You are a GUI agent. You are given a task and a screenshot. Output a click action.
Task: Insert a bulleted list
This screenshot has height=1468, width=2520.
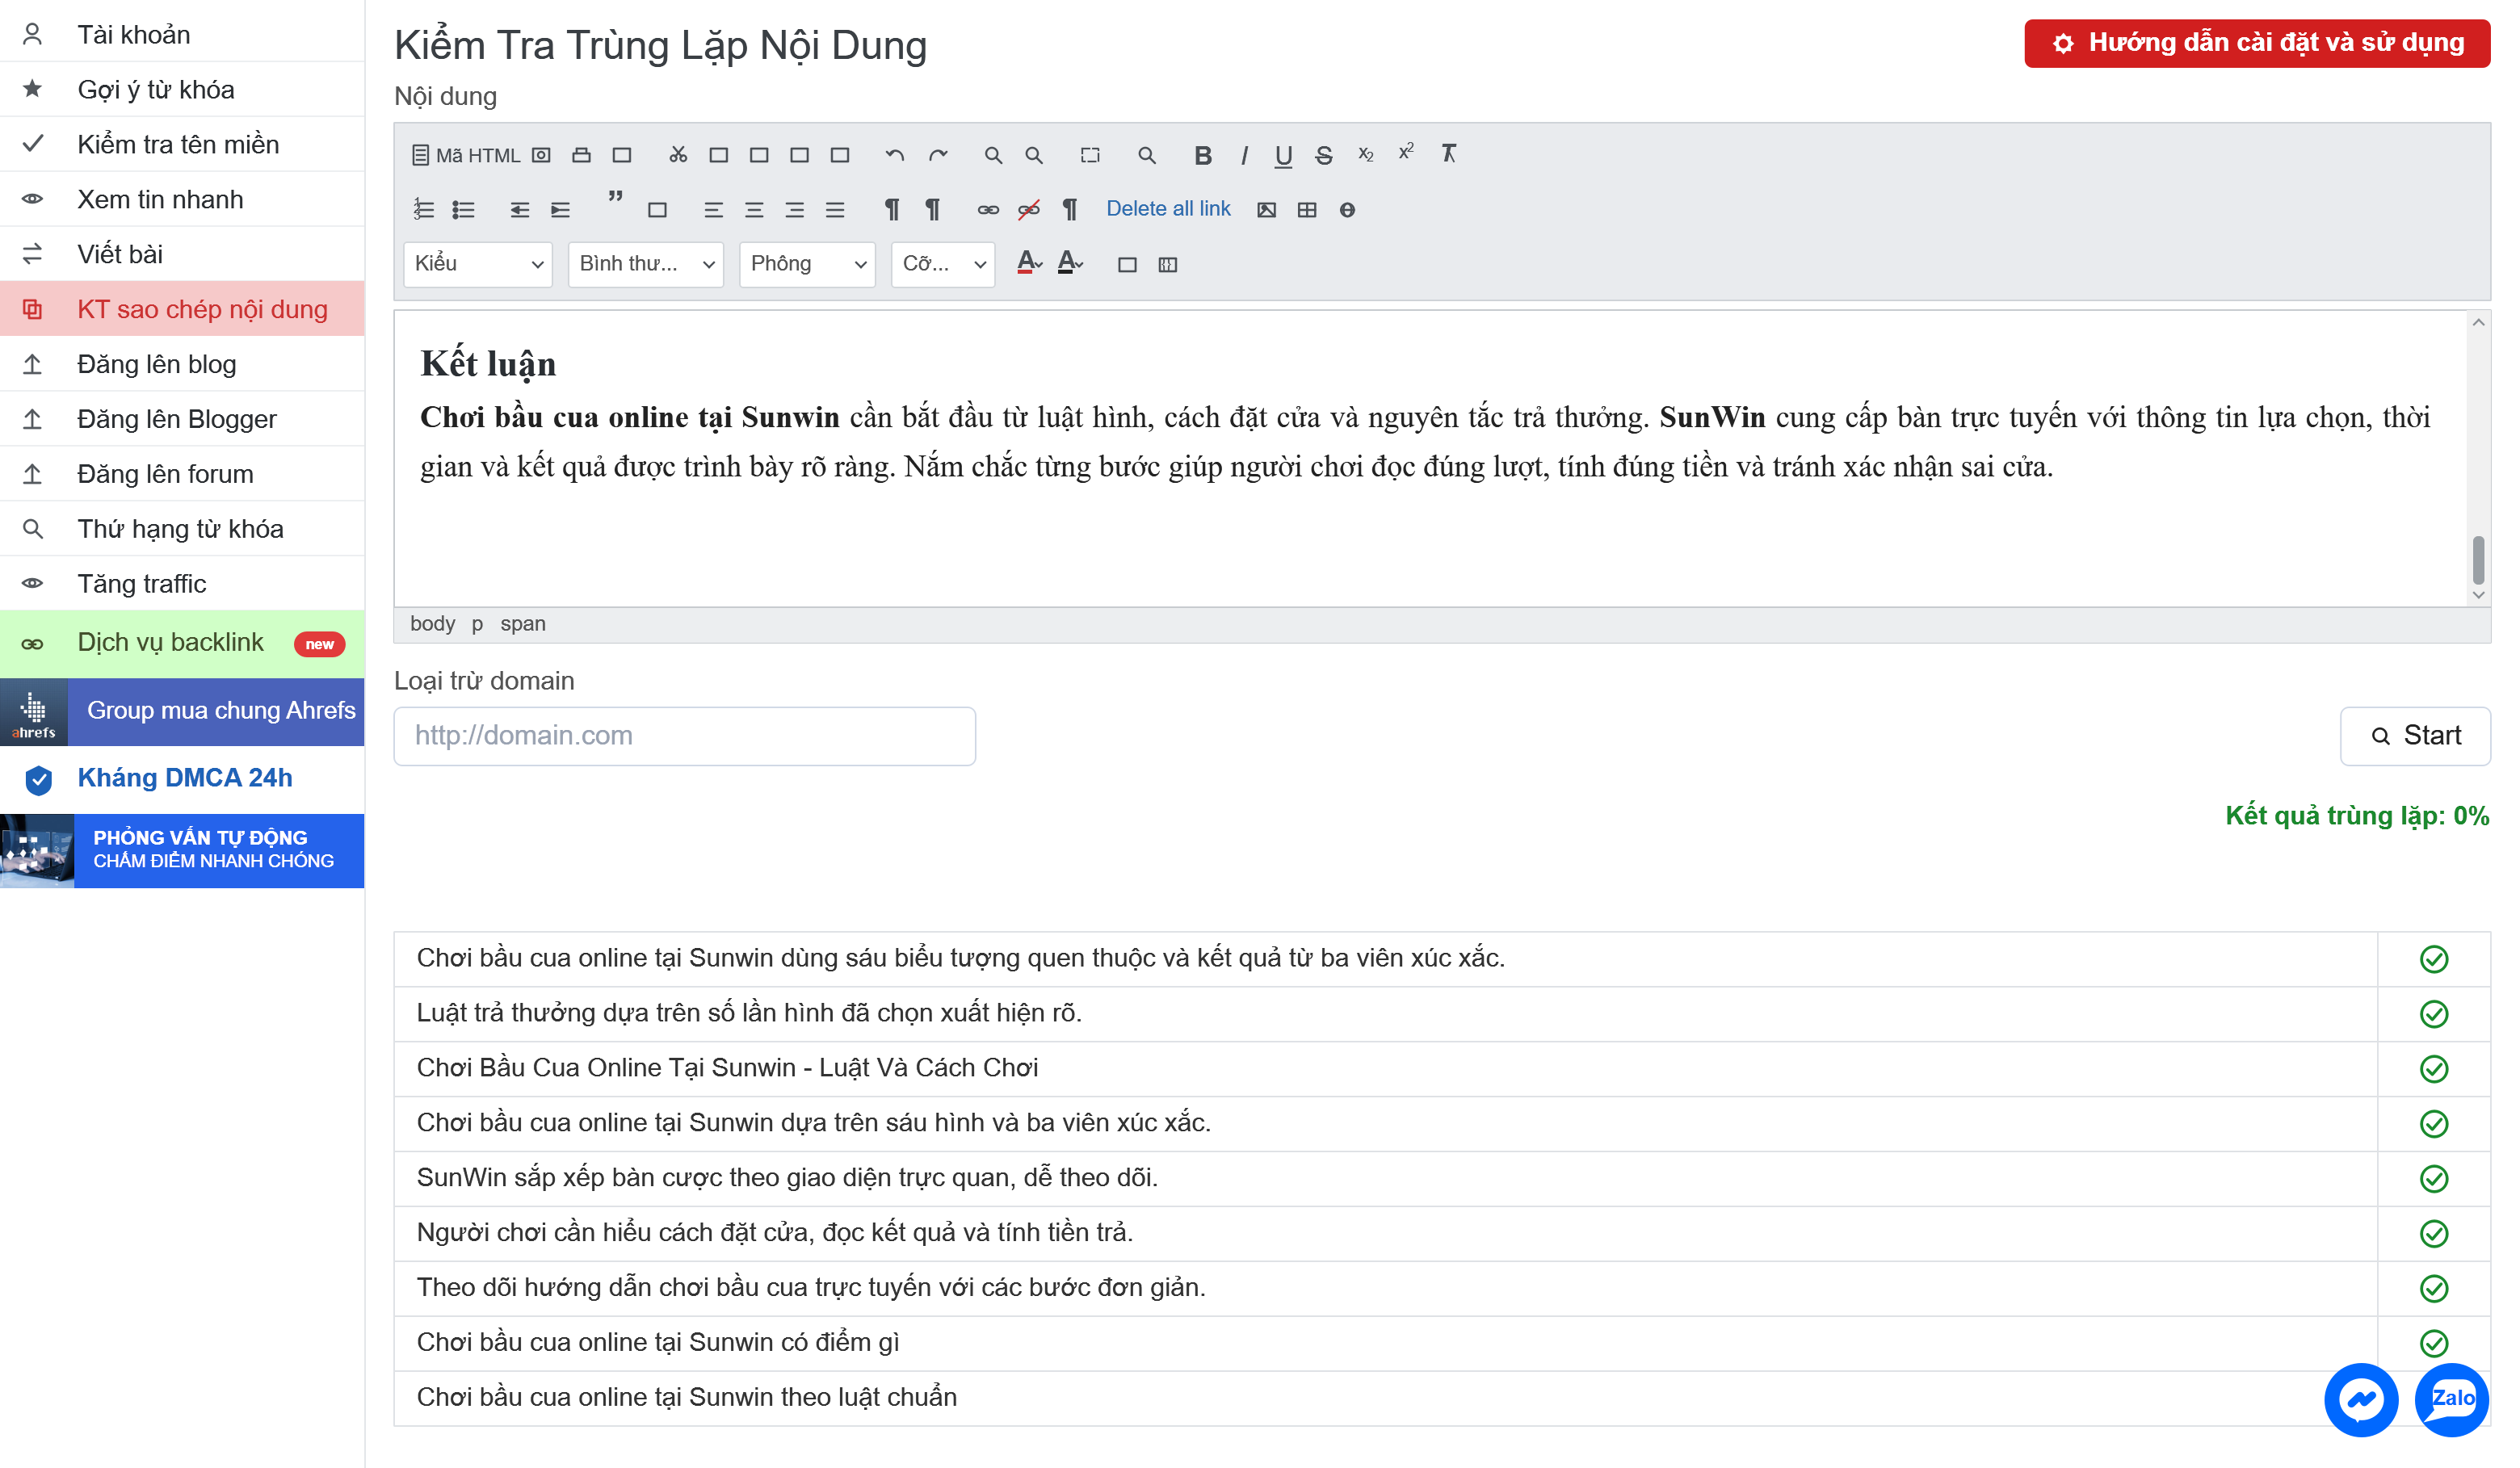coord(463,210)
